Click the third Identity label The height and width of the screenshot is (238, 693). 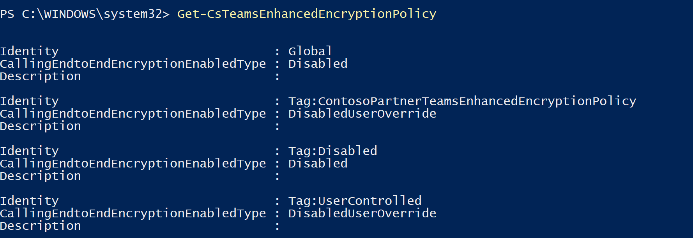coord(29,151)
